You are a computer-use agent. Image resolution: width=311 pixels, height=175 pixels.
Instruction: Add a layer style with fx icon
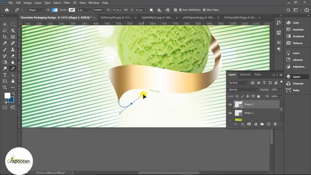[242, 124]
